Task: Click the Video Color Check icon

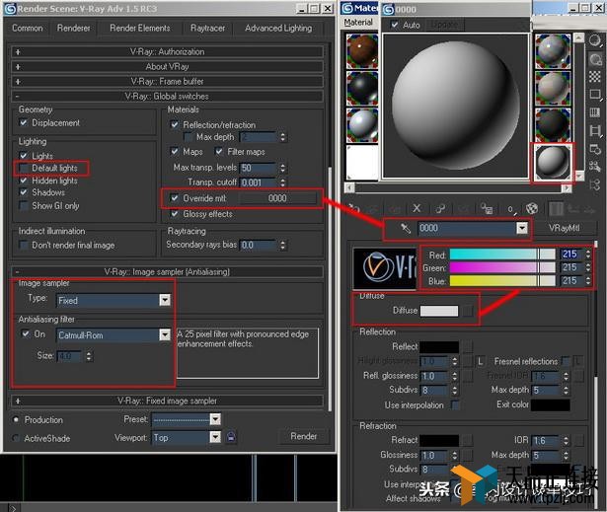Action: 595,112
